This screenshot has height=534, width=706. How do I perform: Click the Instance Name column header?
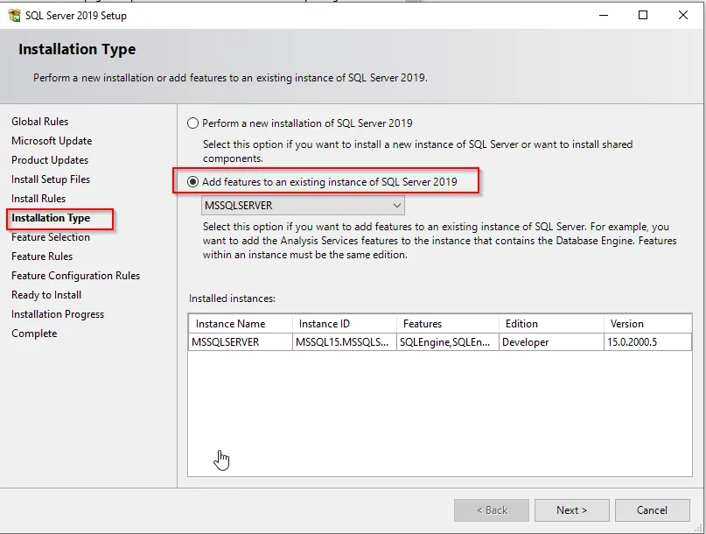pos(241,324)
